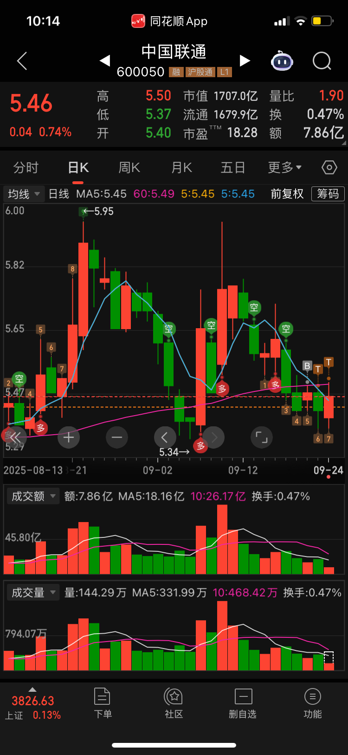Tap 上证 index value 3826.63
The height and width of the screenshot is (755, 348).
(33, 701)
